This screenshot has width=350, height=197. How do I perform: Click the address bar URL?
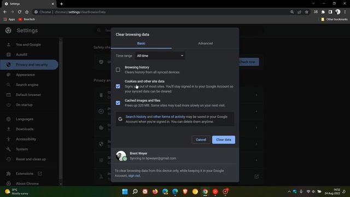click(80, 12)
